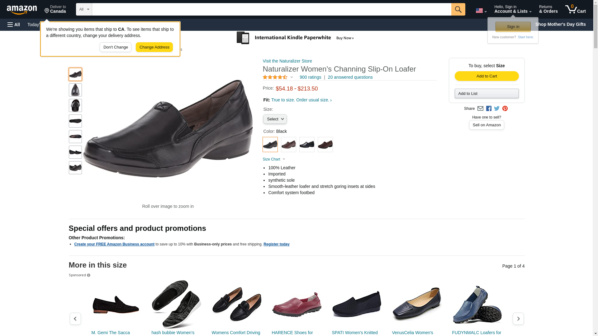This screenshot has height=336, width=598.
Task: Show next carousel page arrow
Action: 518,319
